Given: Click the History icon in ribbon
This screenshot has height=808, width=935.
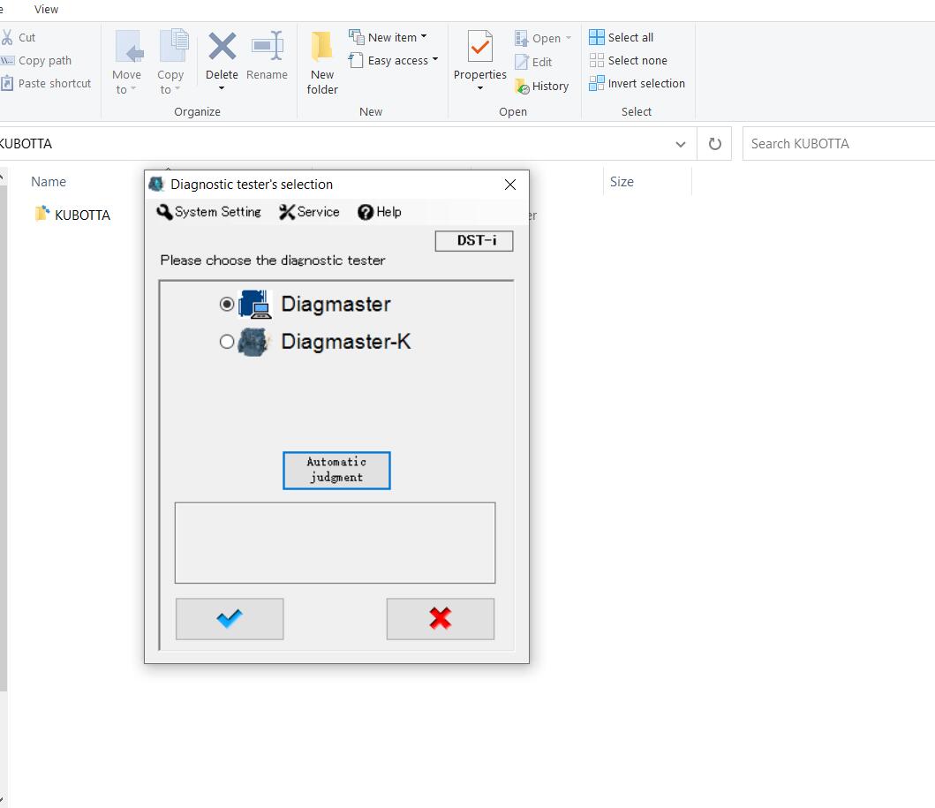Looking at the screenshot, I should tap(522, 87).
